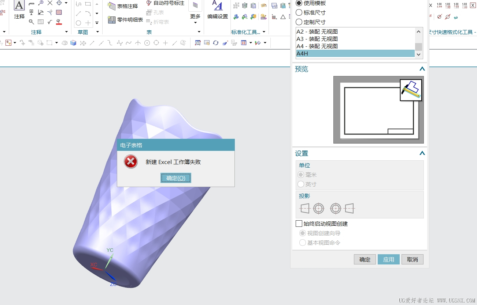Image resolution: width=477 pixels, height=305 pixels.
Task: Click the 应用 apply button
Action: 388,259
